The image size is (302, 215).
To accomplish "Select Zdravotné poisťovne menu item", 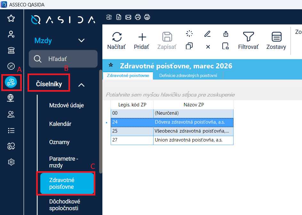I will (x=67, y=183).
